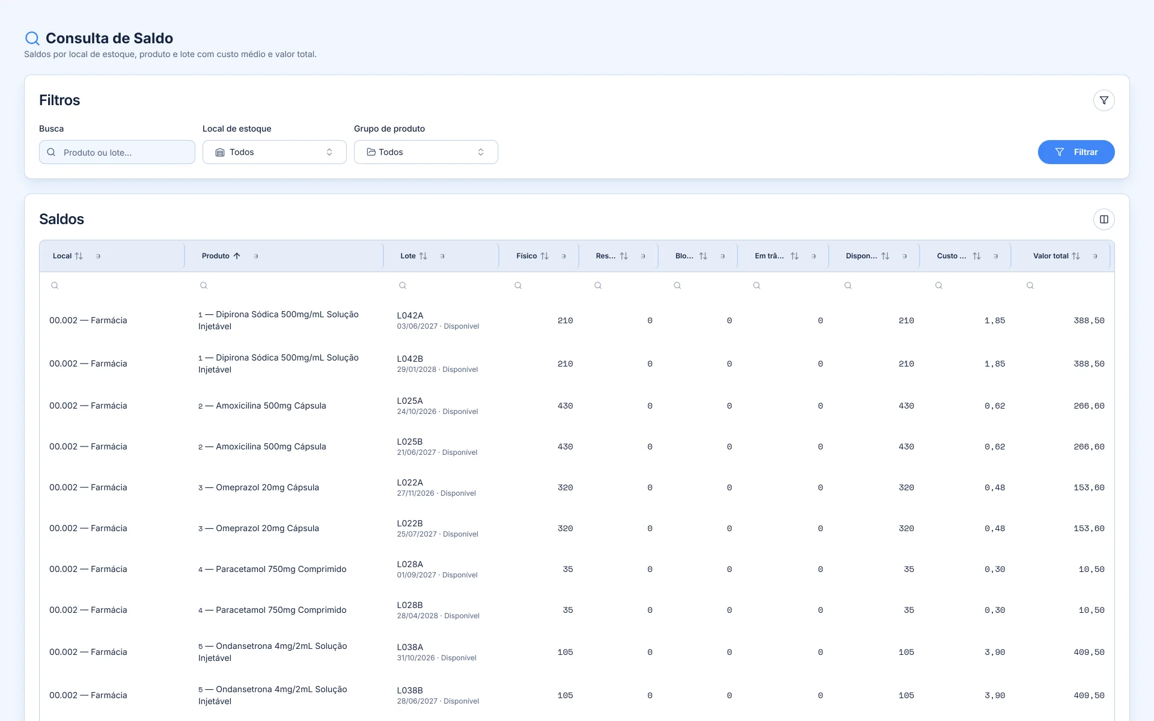
Task: Click the Filtrar button
Action: pos(1076,152)
